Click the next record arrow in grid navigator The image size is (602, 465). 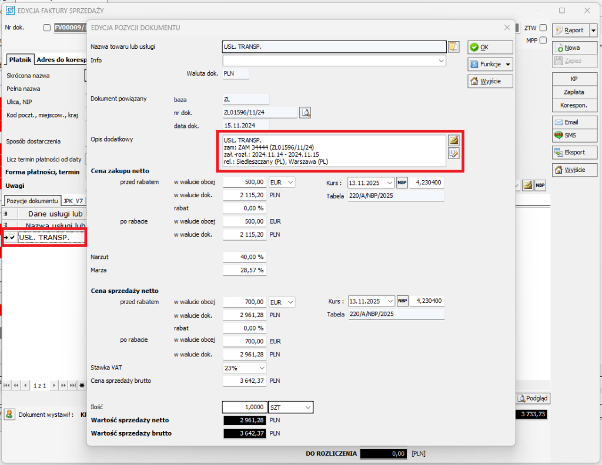[53, 385]
